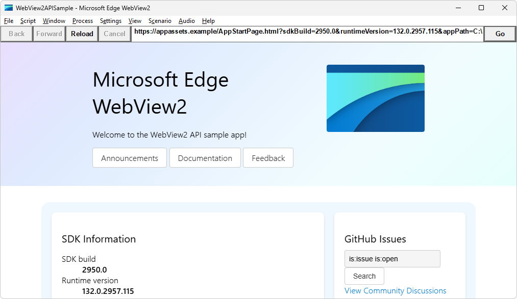The width and height of the screenshot is (517, 299).
Task: Open View Community Discussions link
Action: coord(396,290)
